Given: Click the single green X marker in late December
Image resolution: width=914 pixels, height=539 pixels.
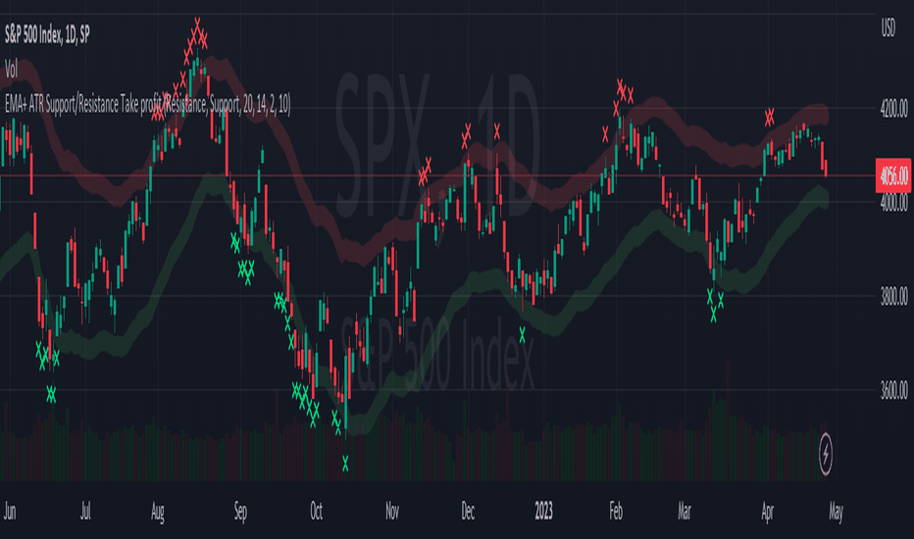Looking at the screenshot, I should [x=522, y=334].
